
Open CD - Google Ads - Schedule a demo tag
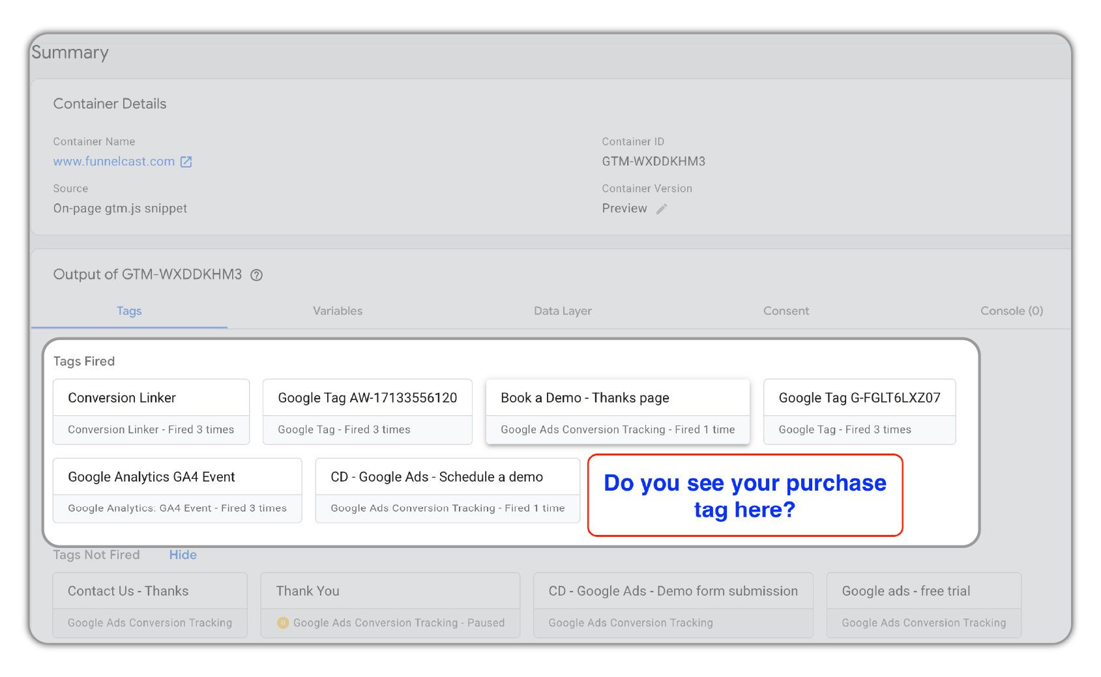click(x=448, y=491)
